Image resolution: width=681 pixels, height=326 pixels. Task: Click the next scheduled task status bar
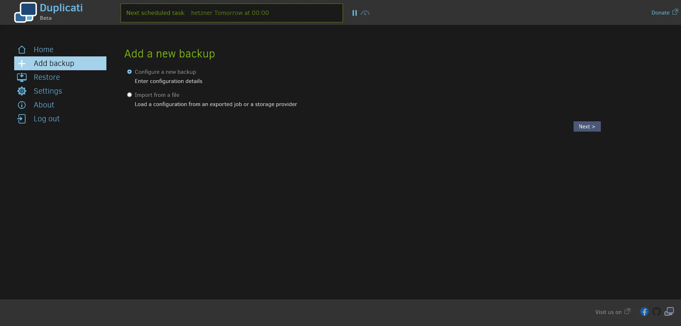[x=232, y=13]
